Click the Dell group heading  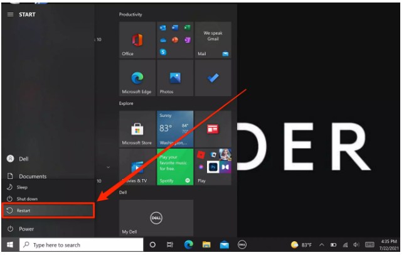(x=123, y=192)
